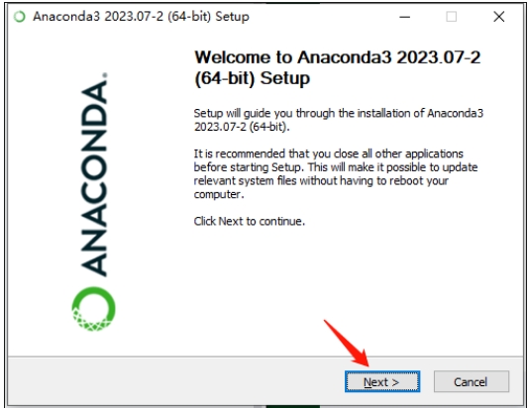
Task: Click the 'Setup will guide you' paragraph
Action: (338, 120)
